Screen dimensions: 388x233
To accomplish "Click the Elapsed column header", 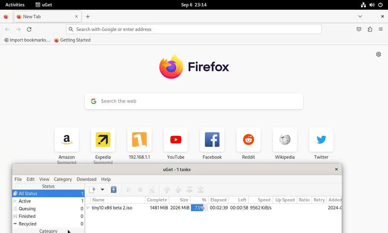I will click(x=219, y=200).
